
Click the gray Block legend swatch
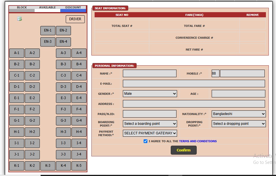click(x=22, y=11)
